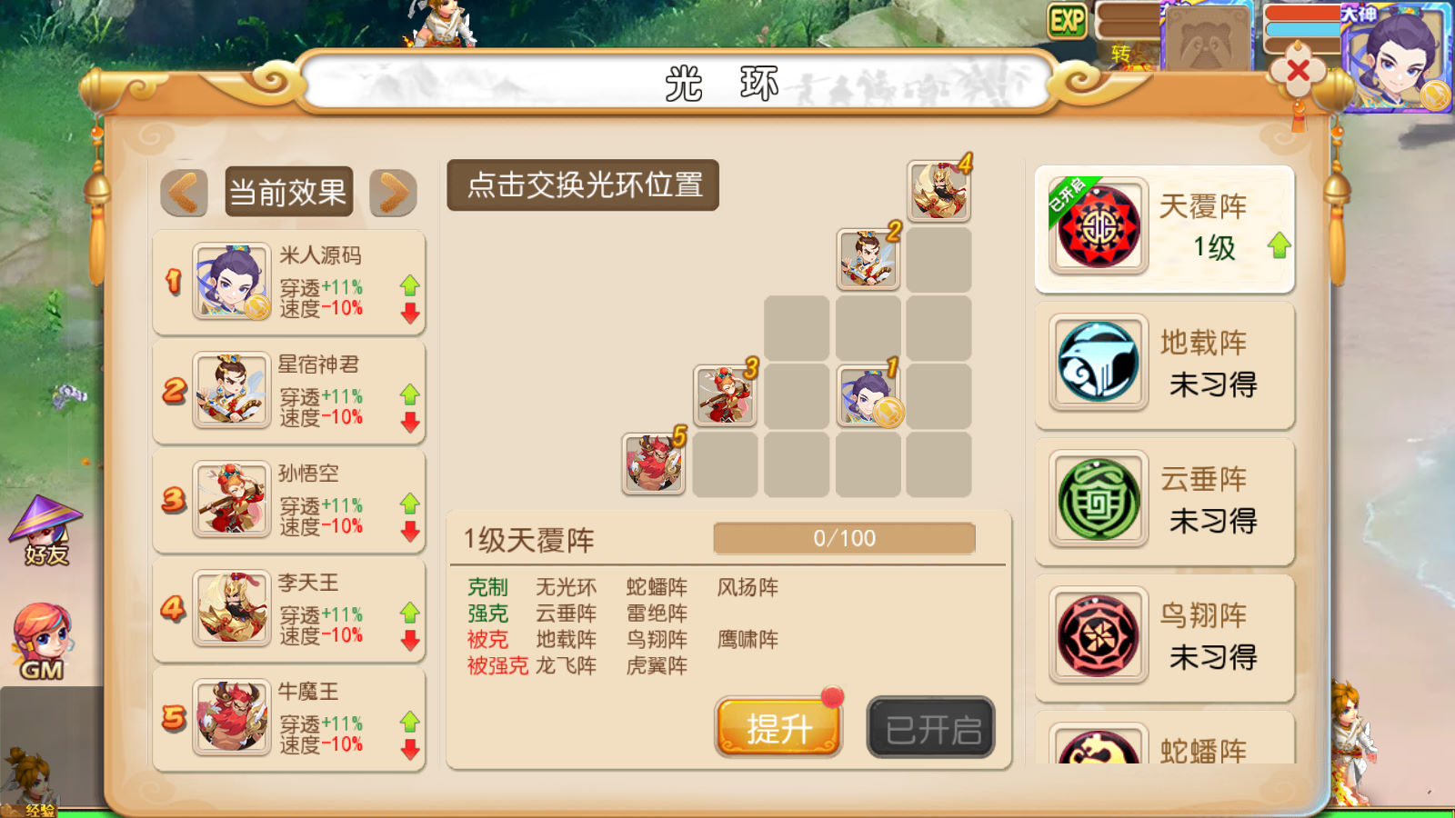This screenshot has height=818, width=1455.
Task: Show previous effect with left arrow
Action: (x=185, y=193)
